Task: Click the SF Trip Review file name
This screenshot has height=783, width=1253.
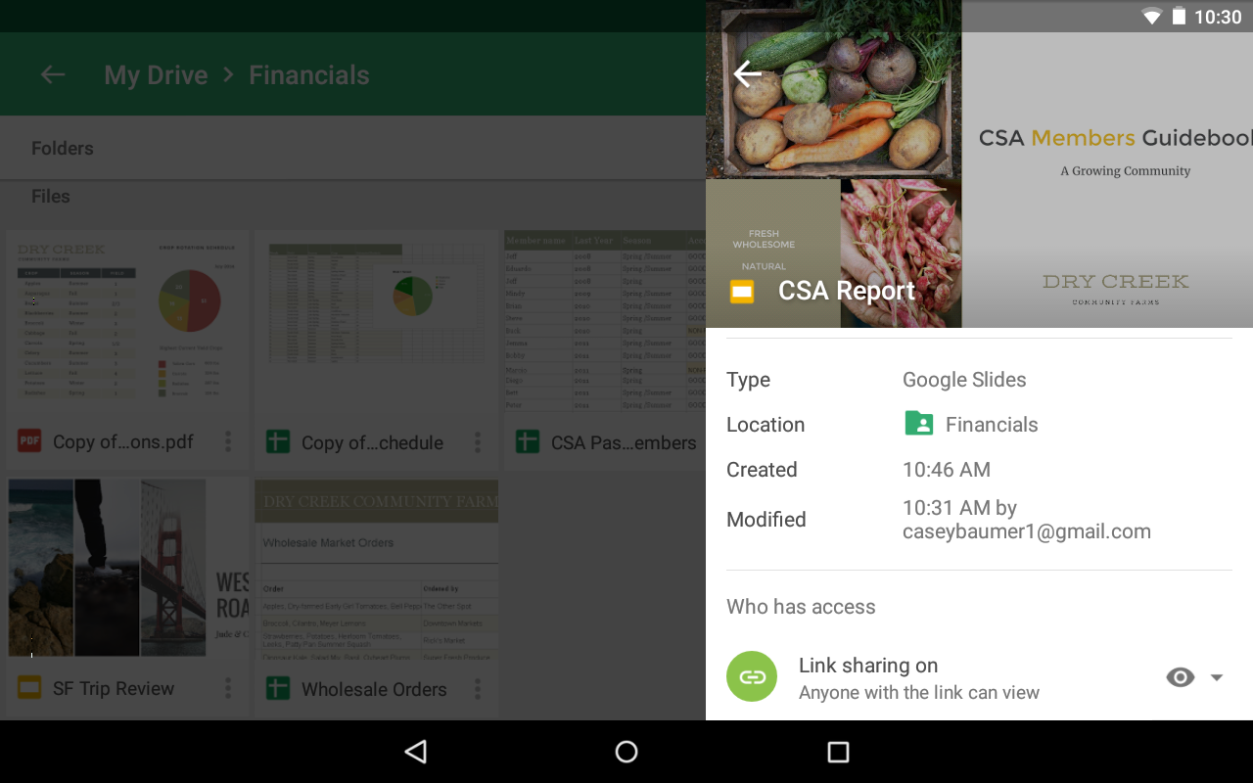Action: click(114, 689)
